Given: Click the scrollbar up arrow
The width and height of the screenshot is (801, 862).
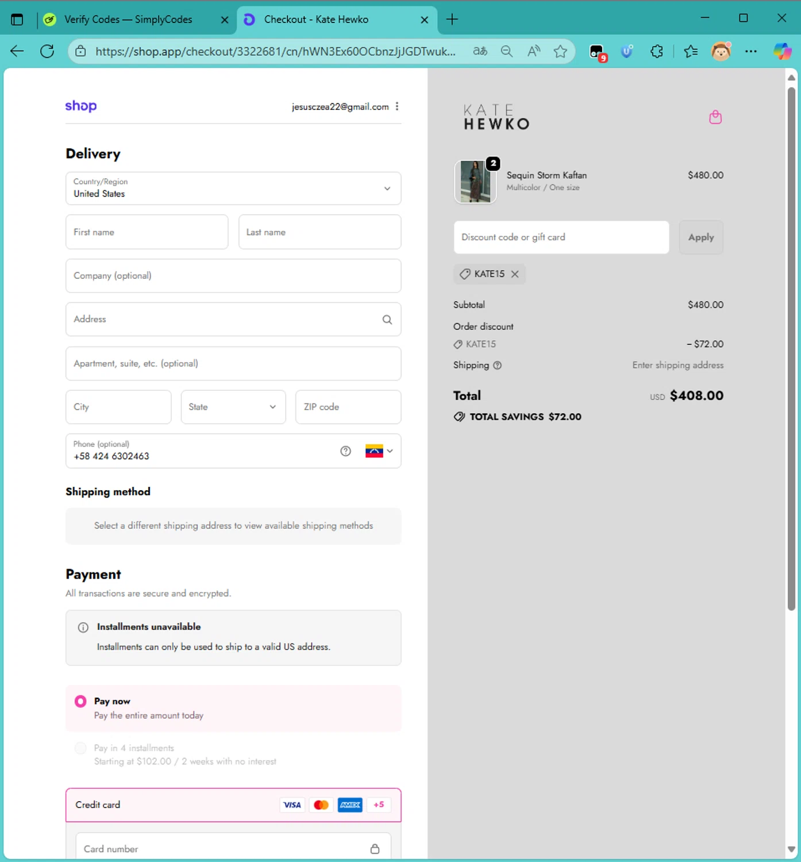Looking at the screenshot, I should click(791, 78).
